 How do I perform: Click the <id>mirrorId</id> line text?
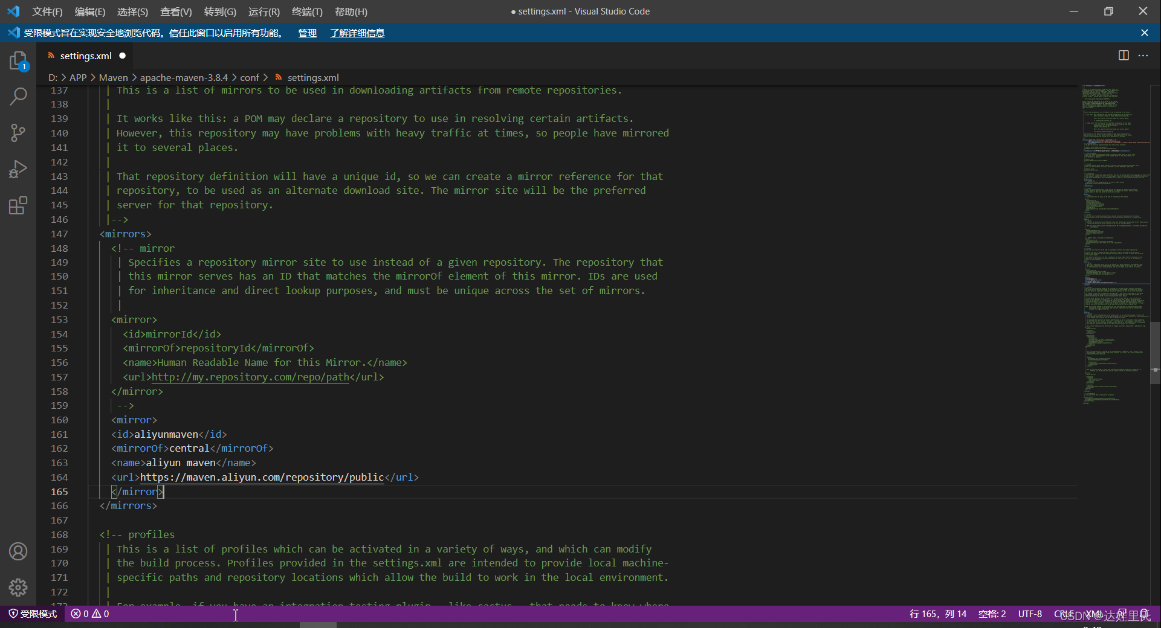point(172,334)
